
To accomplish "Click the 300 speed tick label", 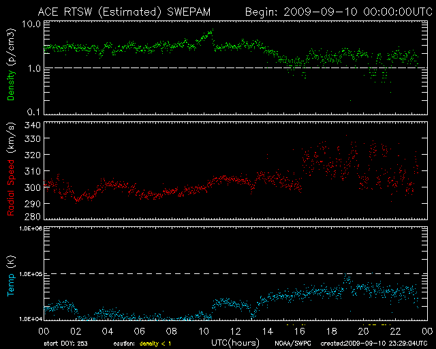I will tap(33, 187).
